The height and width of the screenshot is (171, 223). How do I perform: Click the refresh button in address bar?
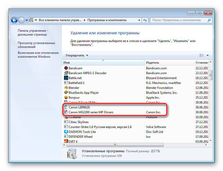pos(145,20)
